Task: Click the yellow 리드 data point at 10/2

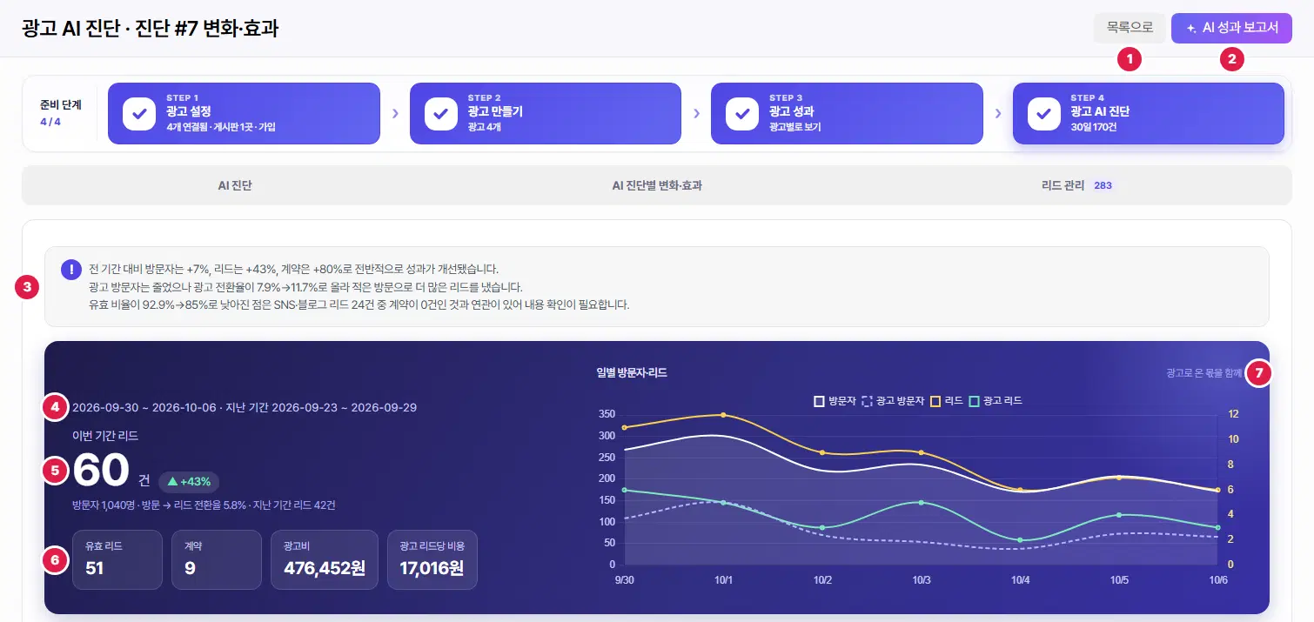Action: 822,452
